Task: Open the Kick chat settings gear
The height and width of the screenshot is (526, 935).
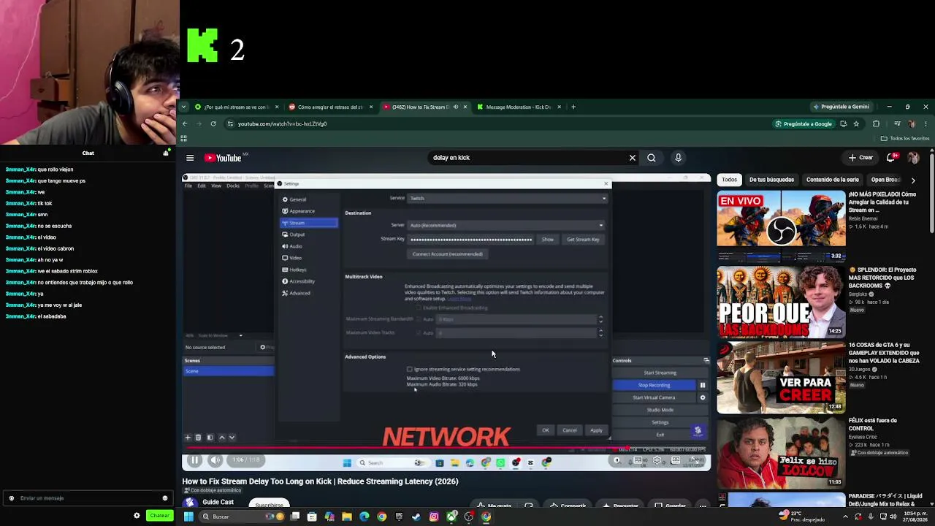Action: [x=137, y=516]
